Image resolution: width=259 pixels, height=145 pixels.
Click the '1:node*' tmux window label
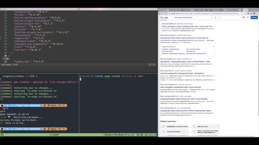[x=54, y=135]
